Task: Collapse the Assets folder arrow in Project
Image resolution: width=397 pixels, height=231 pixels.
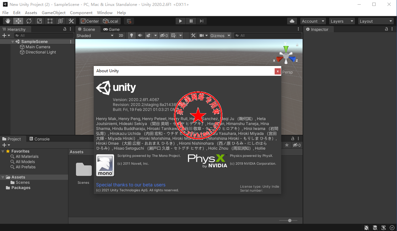Action: 3,177
